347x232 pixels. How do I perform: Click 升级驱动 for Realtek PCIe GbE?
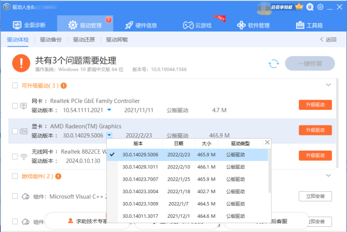click(x=315, y=104)
